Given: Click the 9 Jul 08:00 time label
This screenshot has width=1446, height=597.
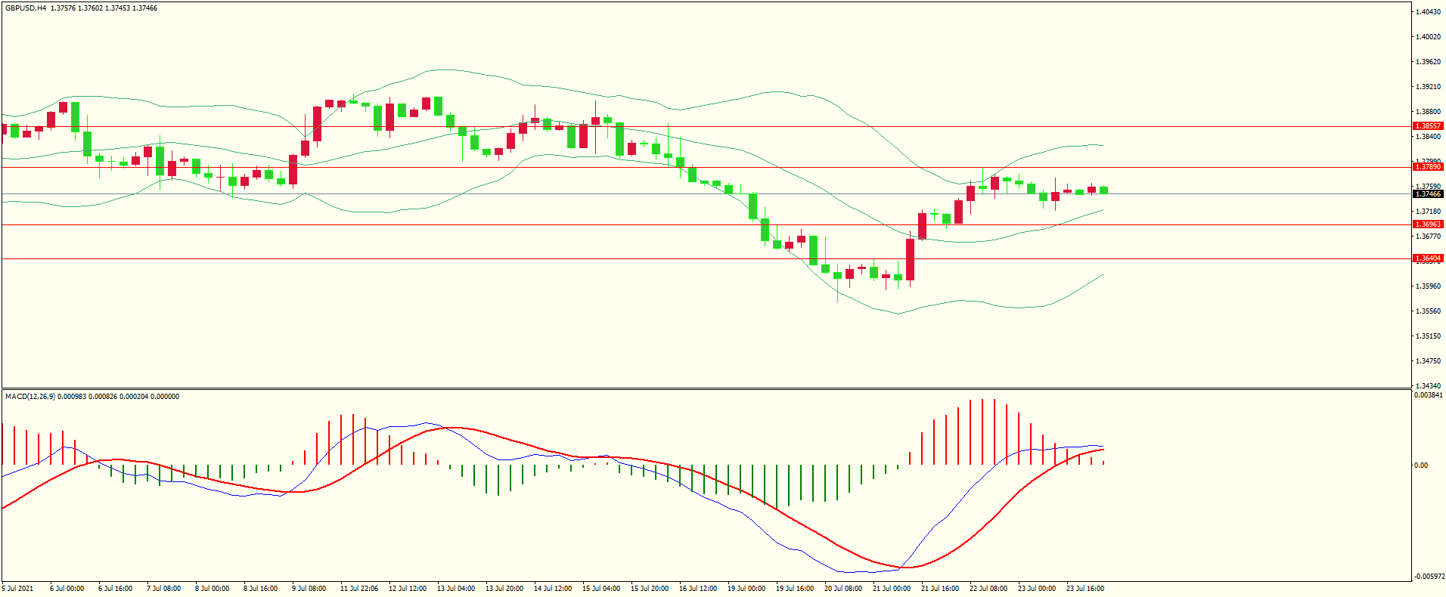Looking at the screenshot, I should coord(309,589).
